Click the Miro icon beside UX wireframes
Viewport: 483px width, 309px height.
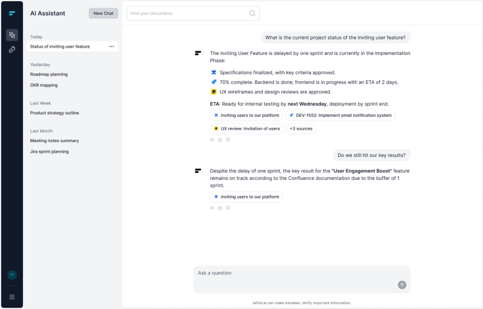click(x=213, y=91)
